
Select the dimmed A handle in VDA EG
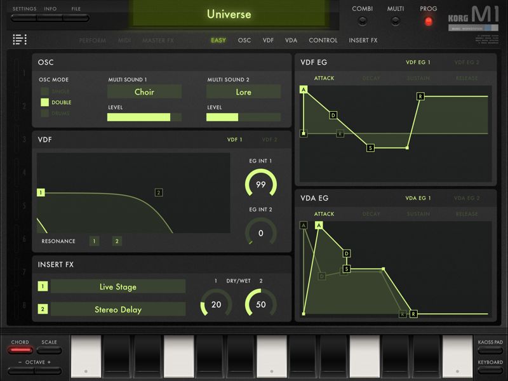[304, 225]
